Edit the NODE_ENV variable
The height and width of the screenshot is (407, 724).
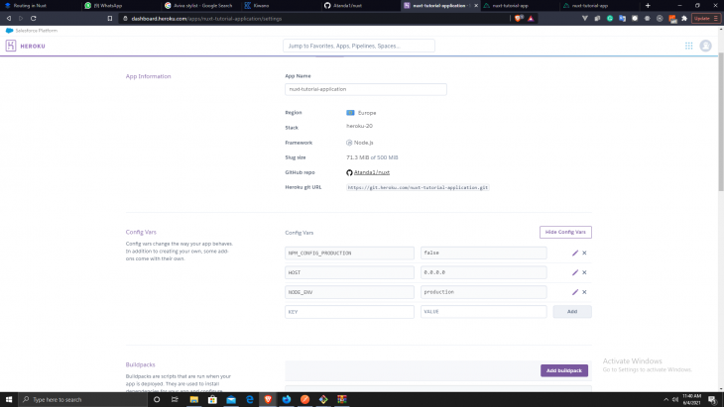point(574,292)
